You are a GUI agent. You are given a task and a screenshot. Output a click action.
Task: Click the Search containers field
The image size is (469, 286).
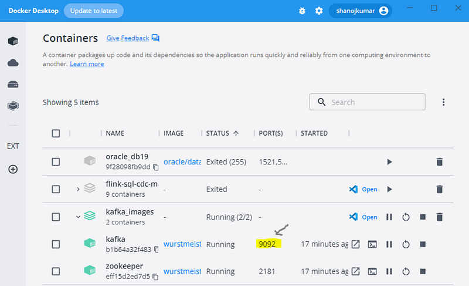tap(368, 102)
